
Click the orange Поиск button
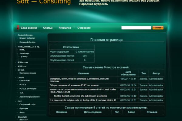[158, 28]
